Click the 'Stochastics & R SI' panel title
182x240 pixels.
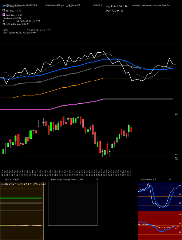156,180
